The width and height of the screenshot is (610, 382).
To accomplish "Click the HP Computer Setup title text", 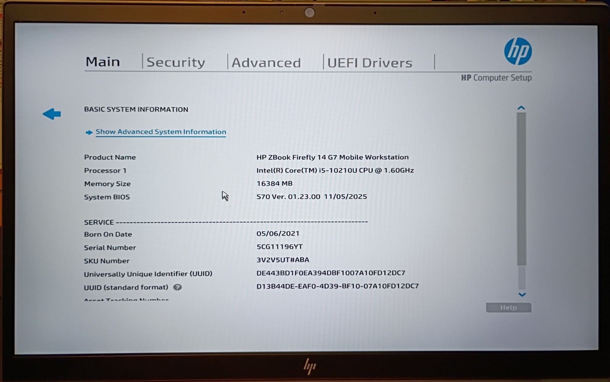I will pos(496,78).
